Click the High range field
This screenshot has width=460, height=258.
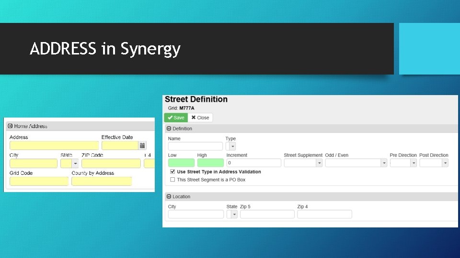(x=210, y=162)
